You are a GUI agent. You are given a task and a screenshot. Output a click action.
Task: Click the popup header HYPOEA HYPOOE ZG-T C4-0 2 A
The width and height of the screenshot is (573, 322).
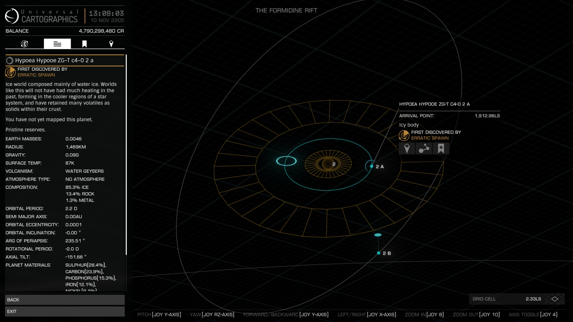click(435, 104)
